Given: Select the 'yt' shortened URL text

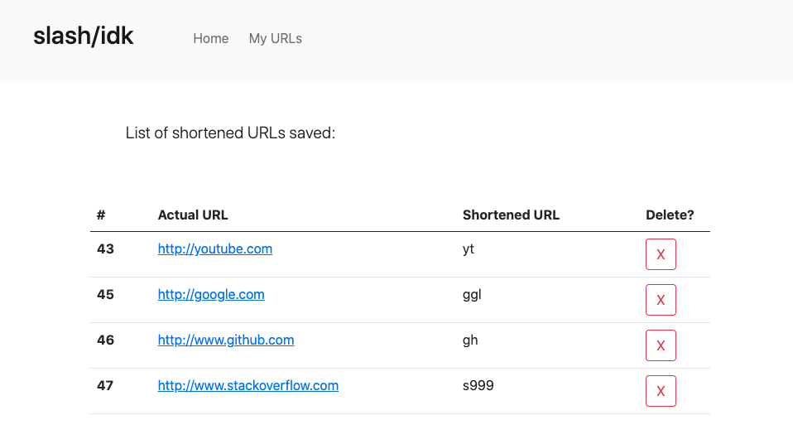Looking at the screenshot, I should [x=469, y=249].
